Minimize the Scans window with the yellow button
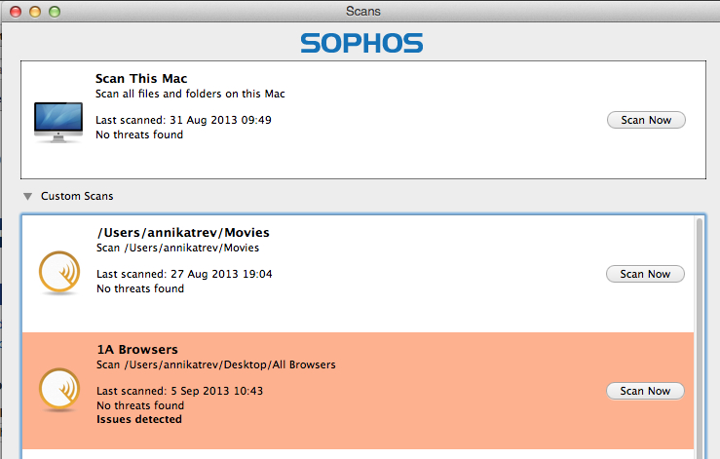This screenshot has width=720, height=459. [x=35, y=11]
